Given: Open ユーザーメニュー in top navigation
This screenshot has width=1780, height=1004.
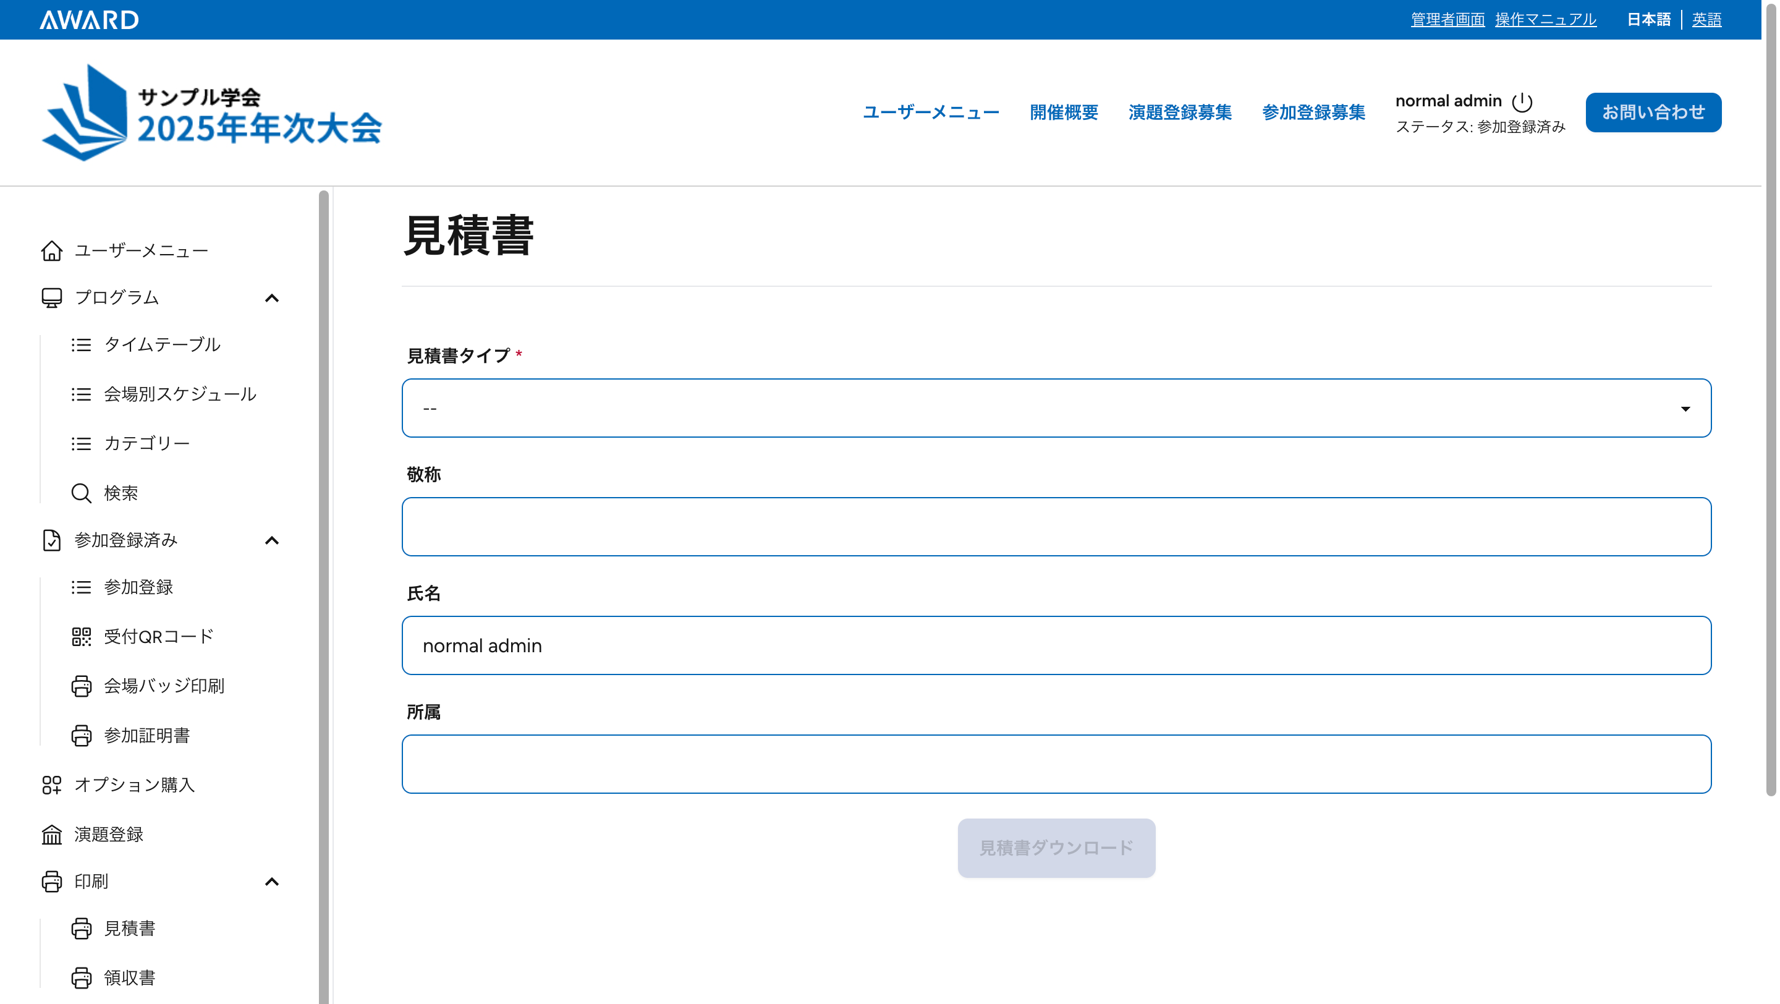Looking at the screenshot, I should [931, 112].
